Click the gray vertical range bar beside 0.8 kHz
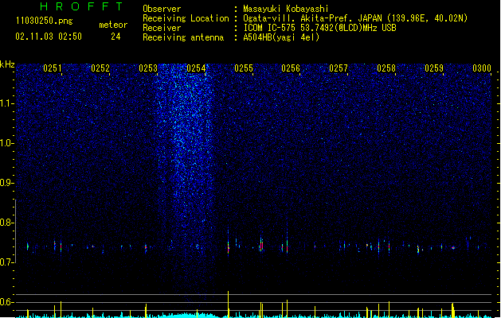The width and height of the screenshot is (501, 318). click(16, 231)
